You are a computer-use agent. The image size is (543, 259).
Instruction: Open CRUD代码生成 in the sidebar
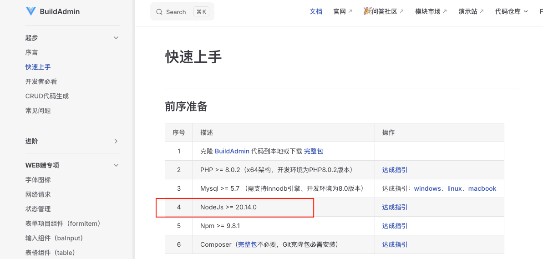[47, 96]
